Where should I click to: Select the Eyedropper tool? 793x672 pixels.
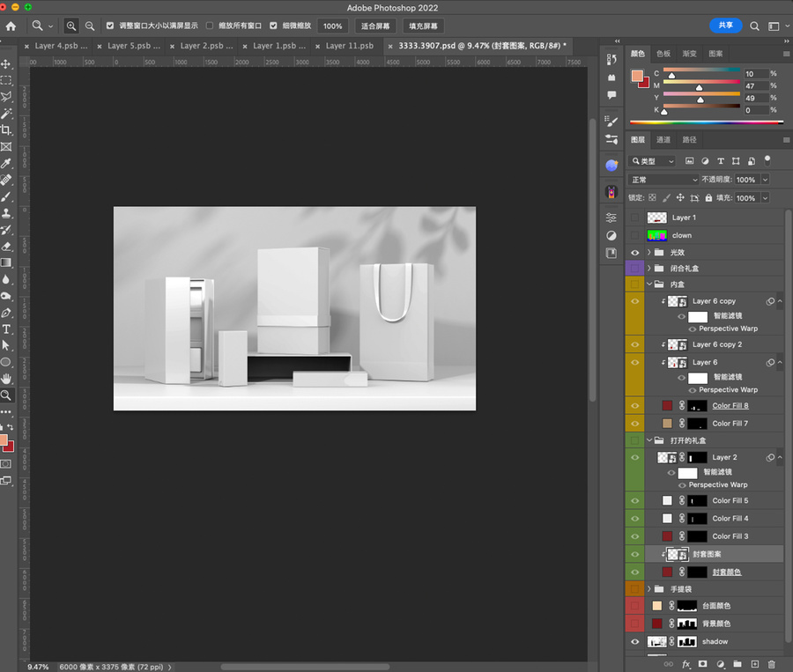(6, 163)
